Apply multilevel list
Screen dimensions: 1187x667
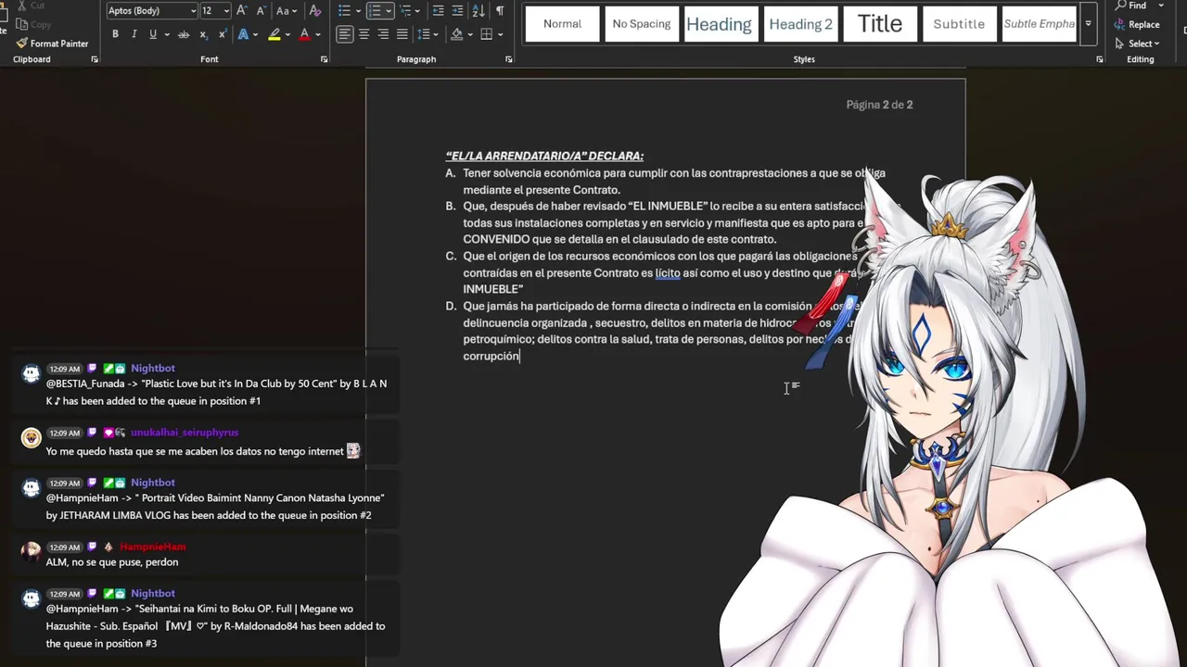tap(405, 10)
